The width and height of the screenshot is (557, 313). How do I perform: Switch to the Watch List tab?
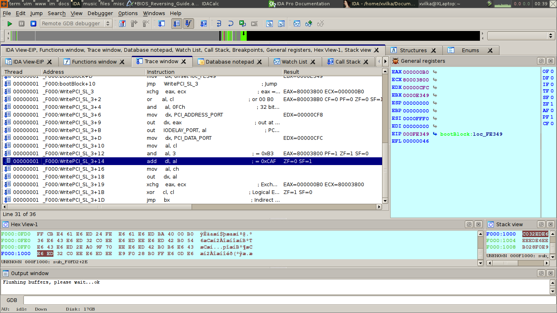(x=294, y=62)
